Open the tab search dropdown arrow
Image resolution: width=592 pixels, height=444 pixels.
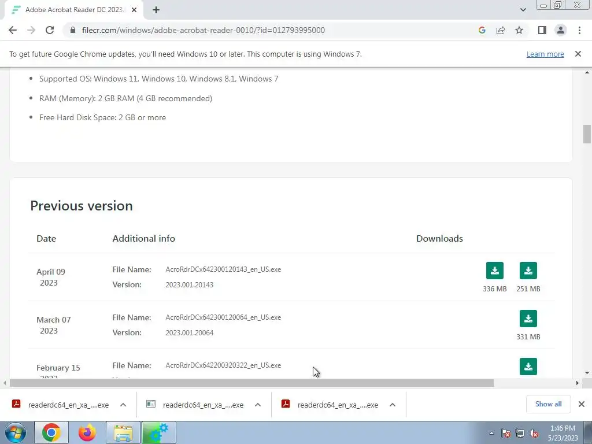pyautogui.click(x=523, y=10)
